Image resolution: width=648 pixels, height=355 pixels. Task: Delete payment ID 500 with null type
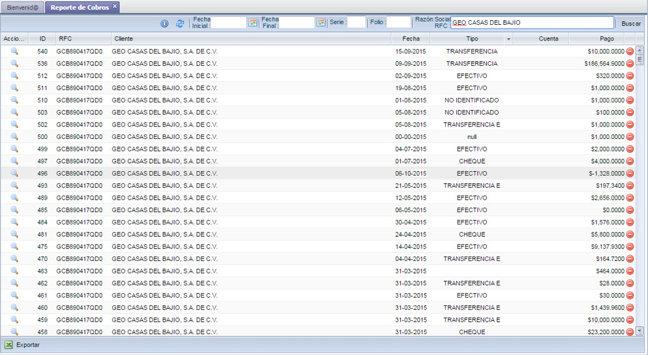click(630, 137)
